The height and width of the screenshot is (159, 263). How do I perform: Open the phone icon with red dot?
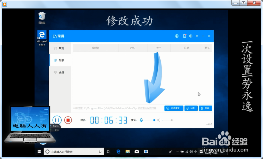click(x=184, y=36)
